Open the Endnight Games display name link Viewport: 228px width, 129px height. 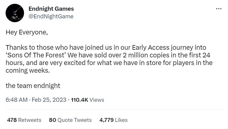click(x=51, y=9)
